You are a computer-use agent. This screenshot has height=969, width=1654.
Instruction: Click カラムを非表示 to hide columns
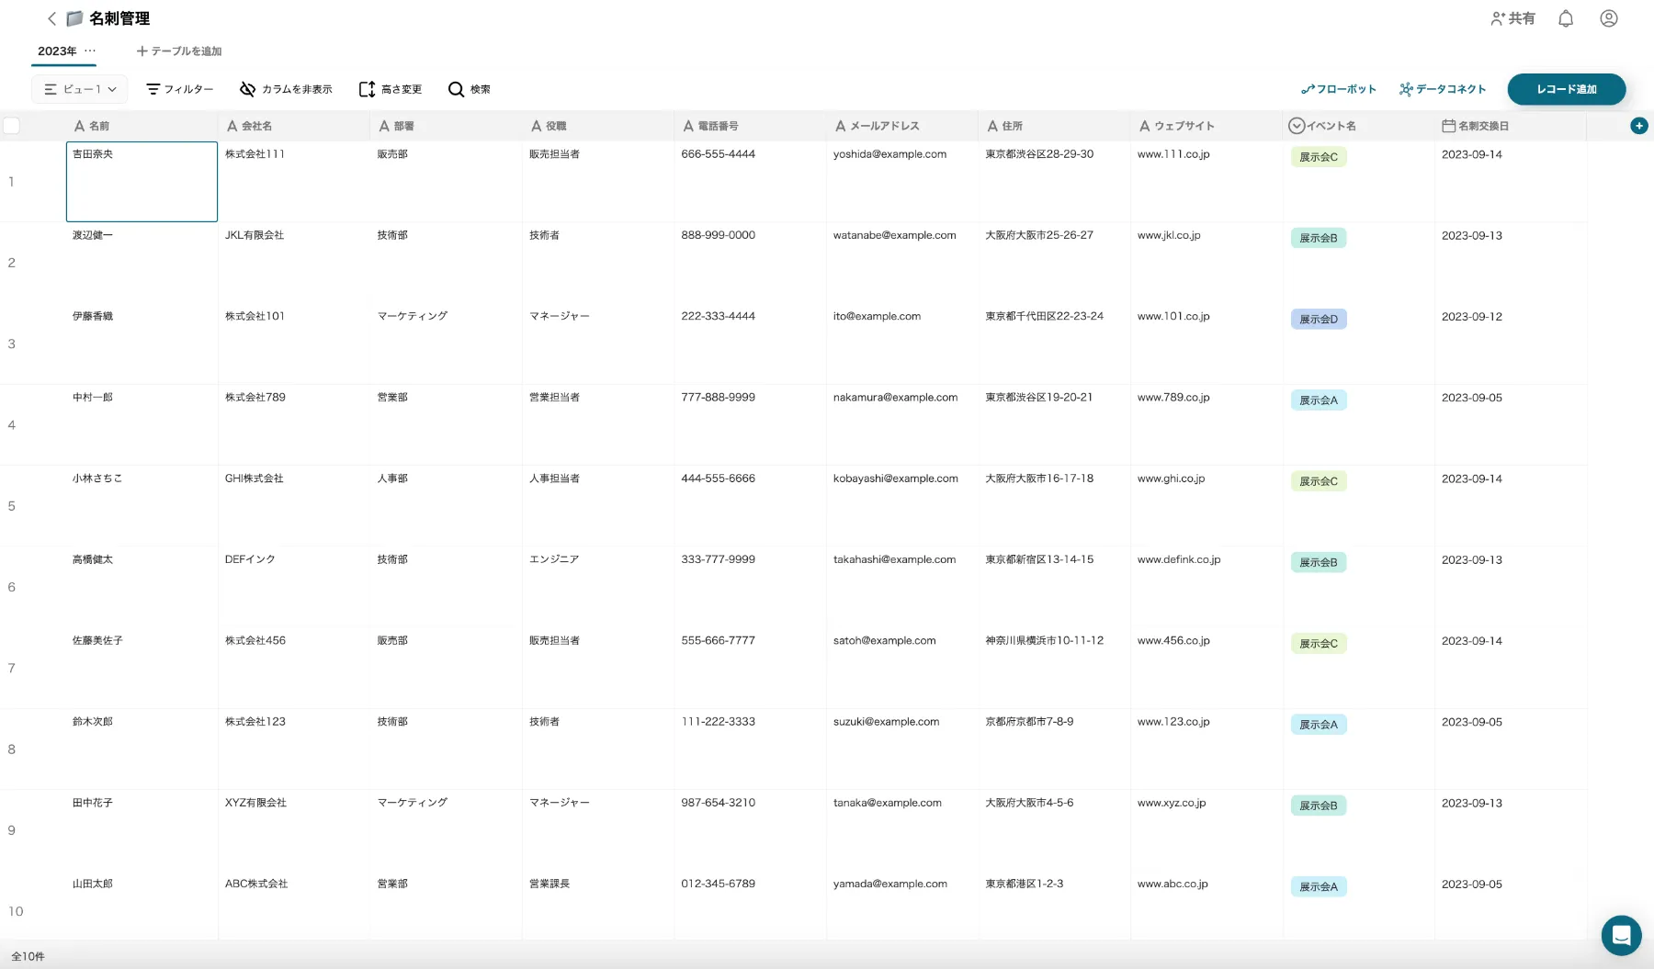tap(286, 89)
